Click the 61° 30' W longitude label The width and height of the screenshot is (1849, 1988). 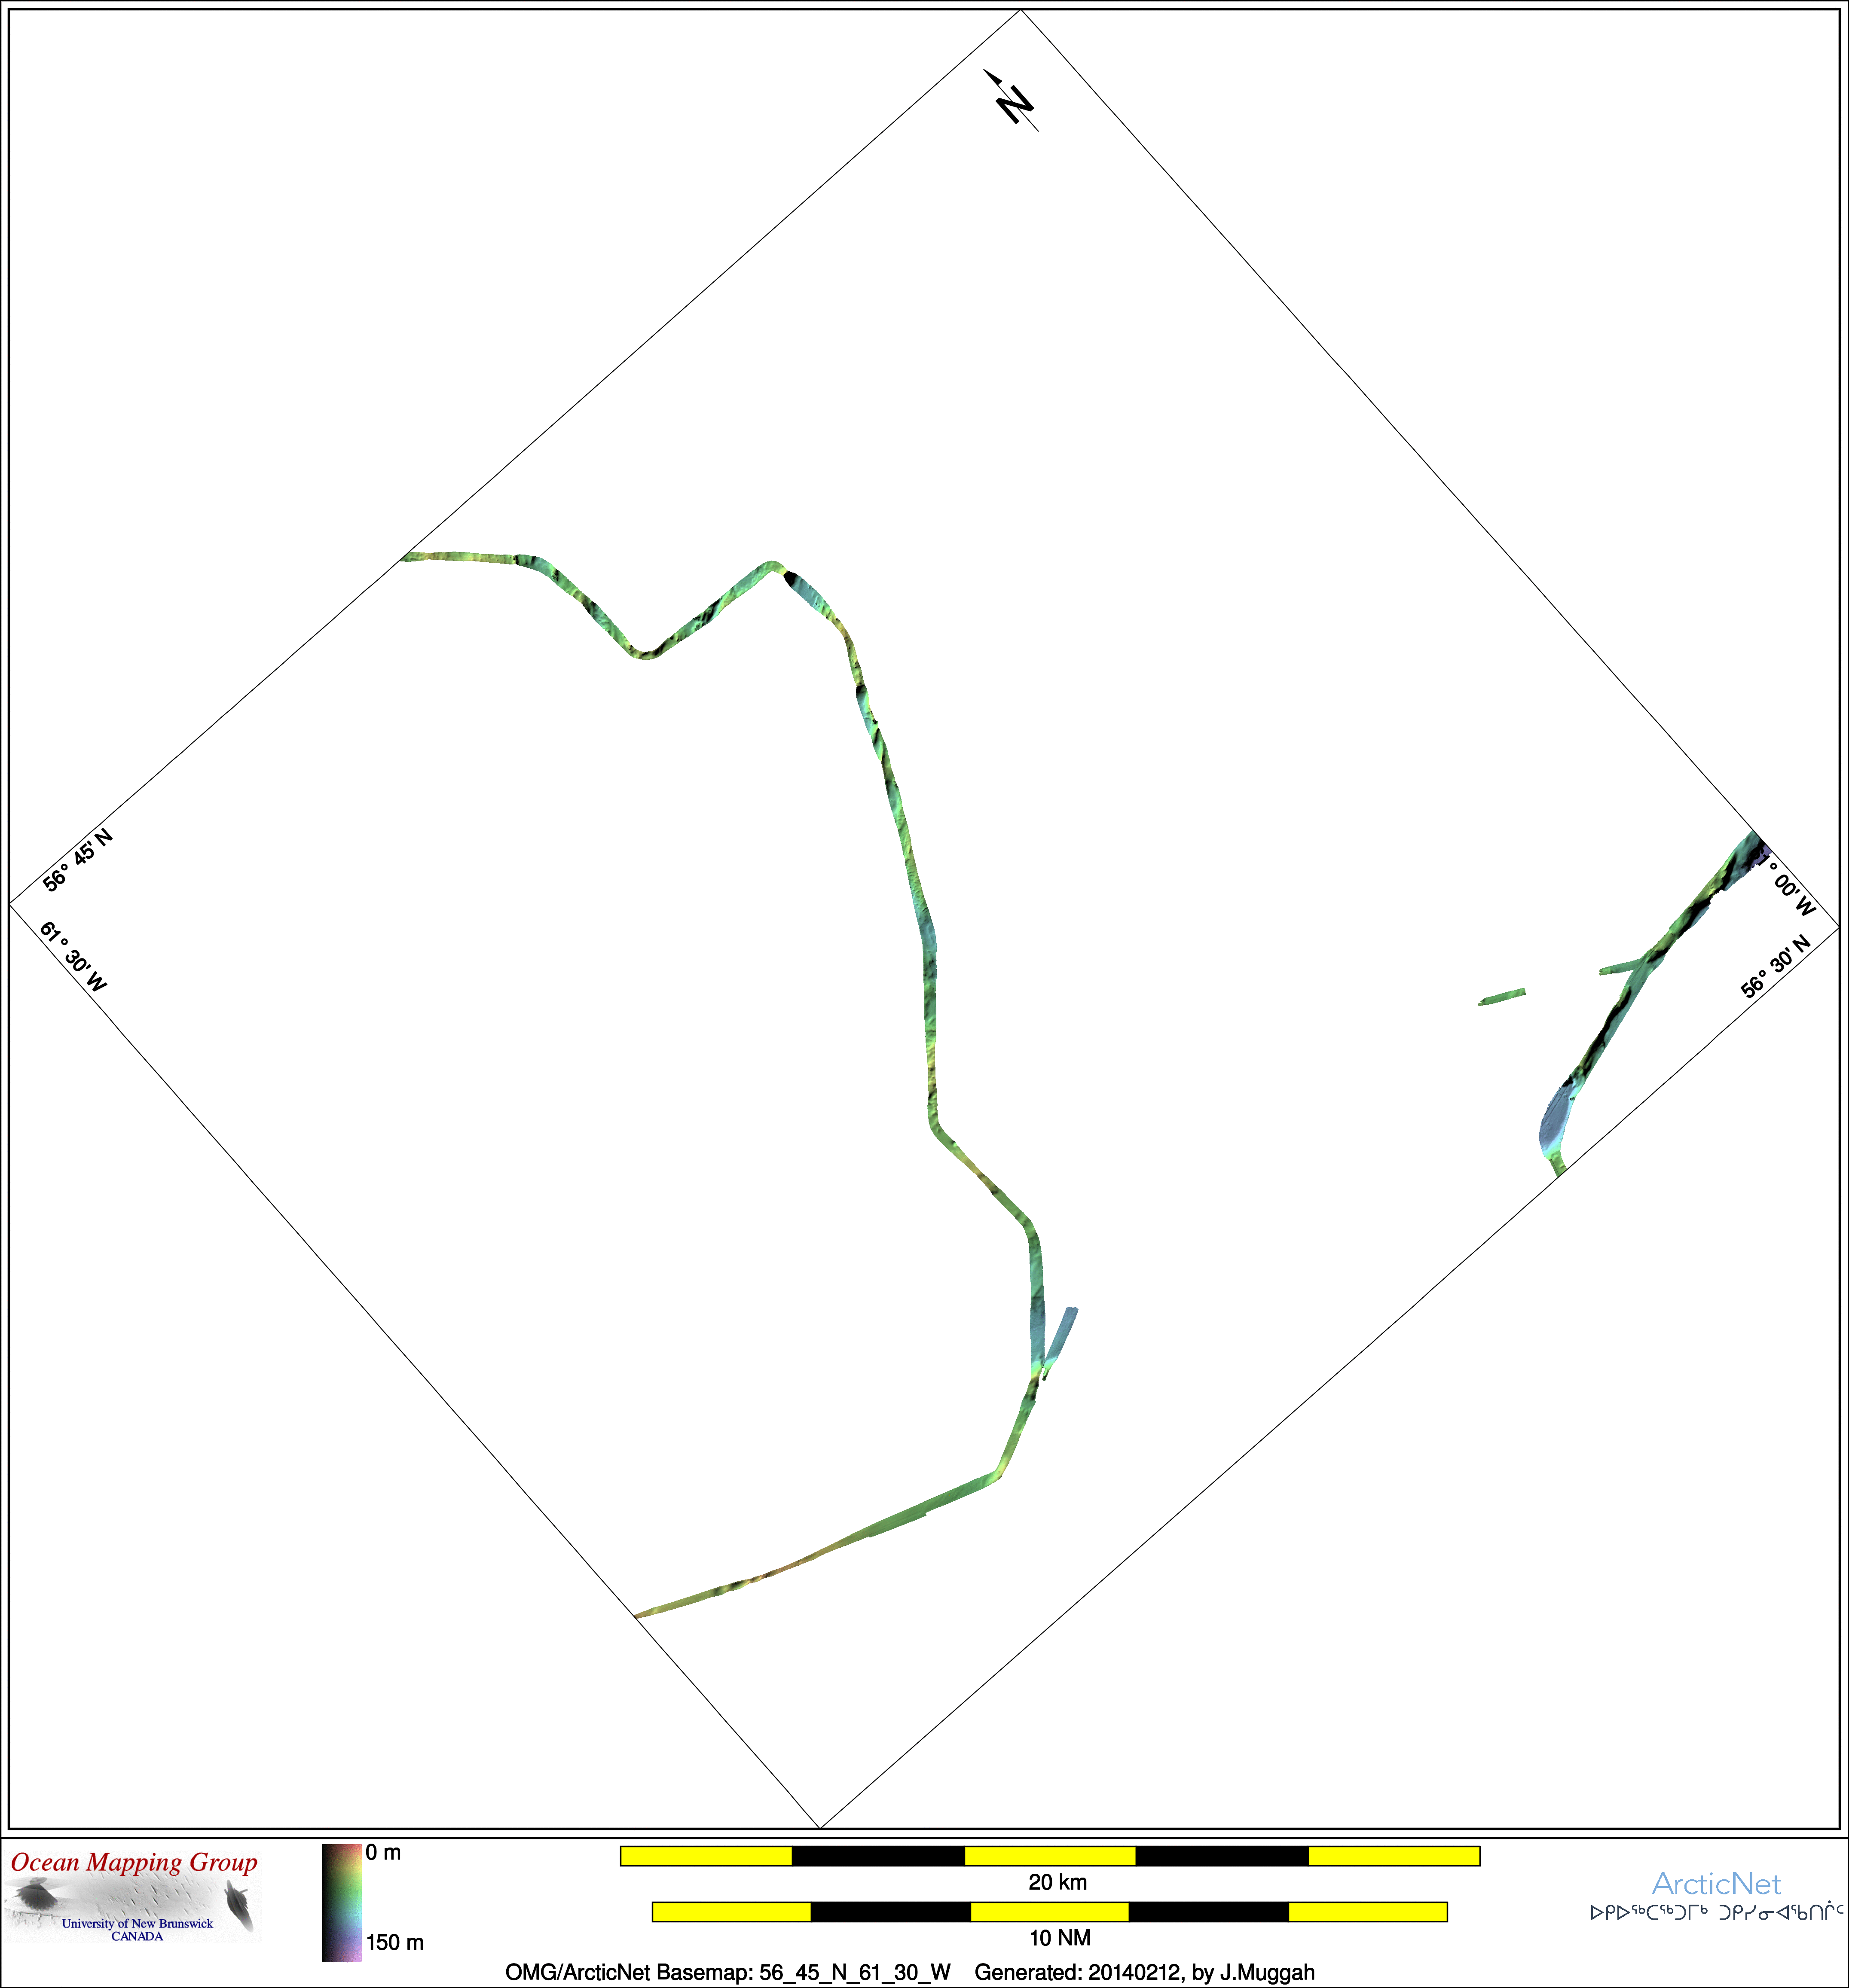73,957
